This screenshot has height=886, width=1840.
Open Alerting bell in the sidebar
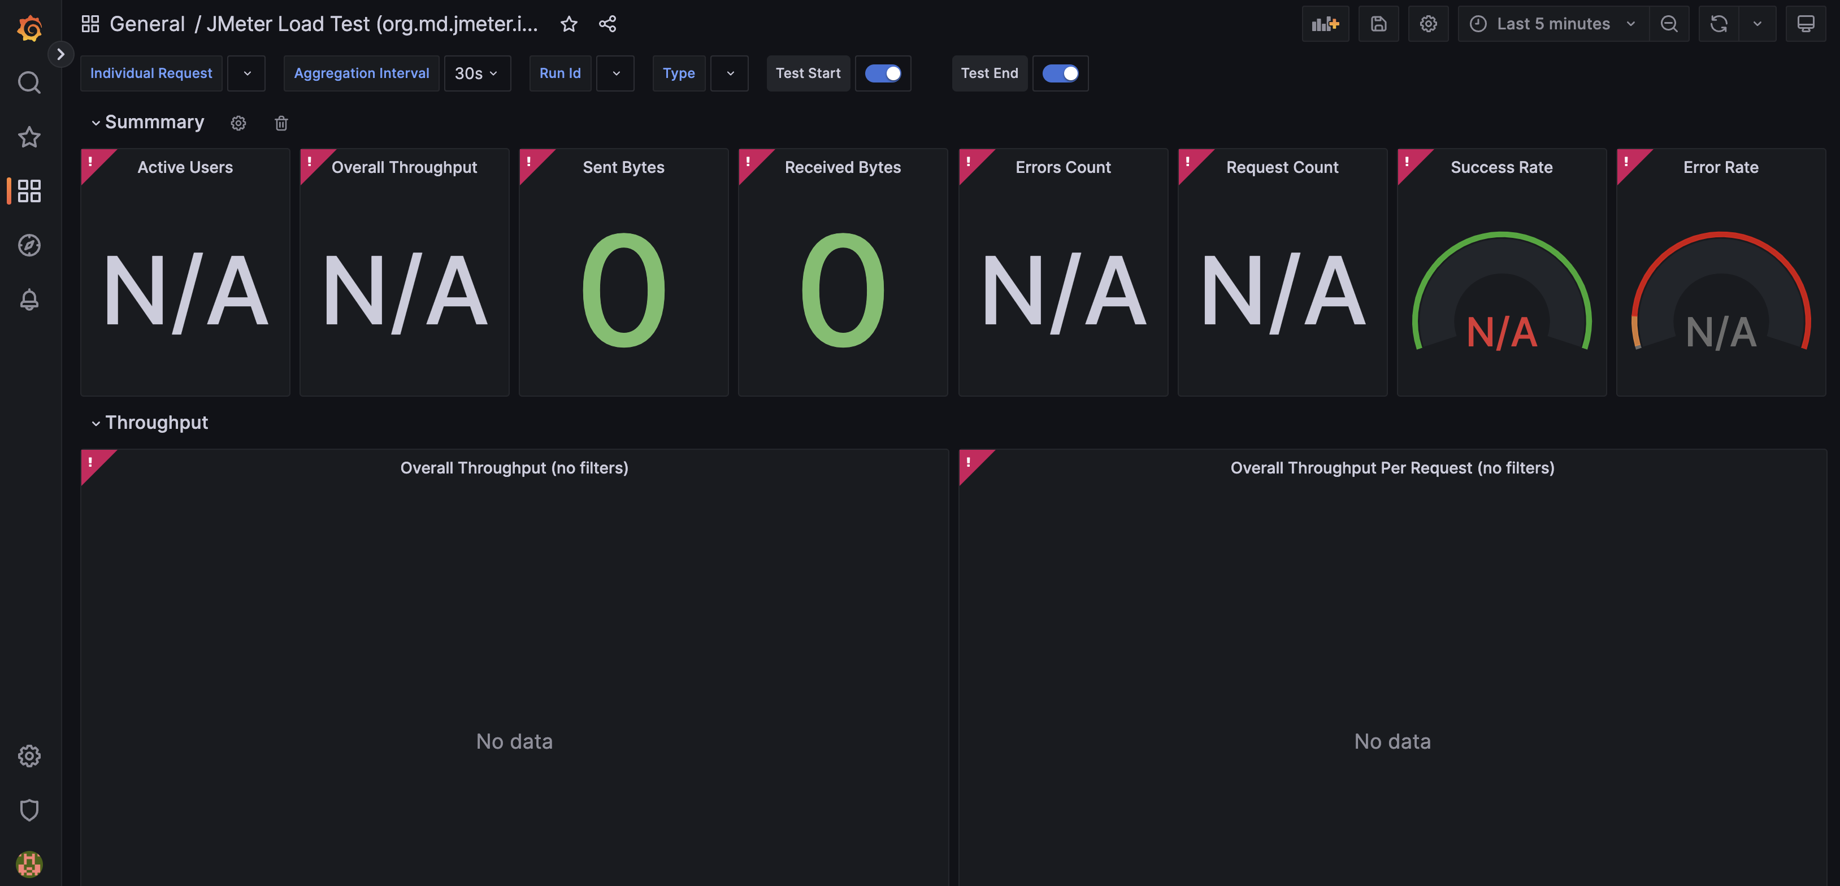(29, 300)
